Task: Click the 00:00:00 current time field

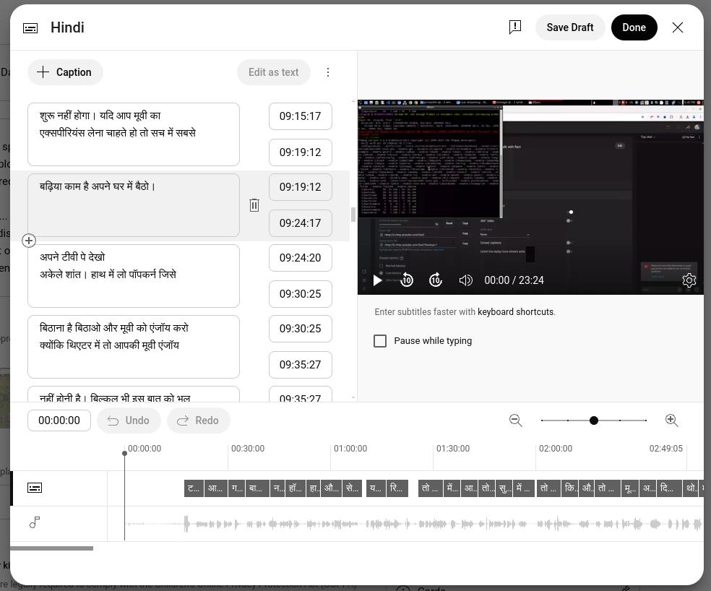Action: point(59,420)
